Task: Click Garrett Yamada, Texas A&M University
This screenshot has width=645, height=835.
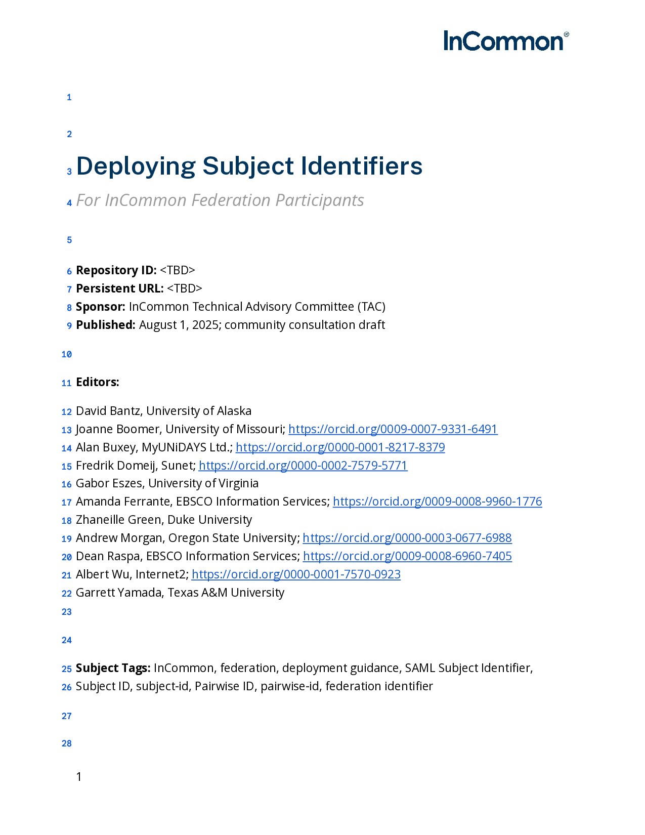Action: click(x=180, y=593)
